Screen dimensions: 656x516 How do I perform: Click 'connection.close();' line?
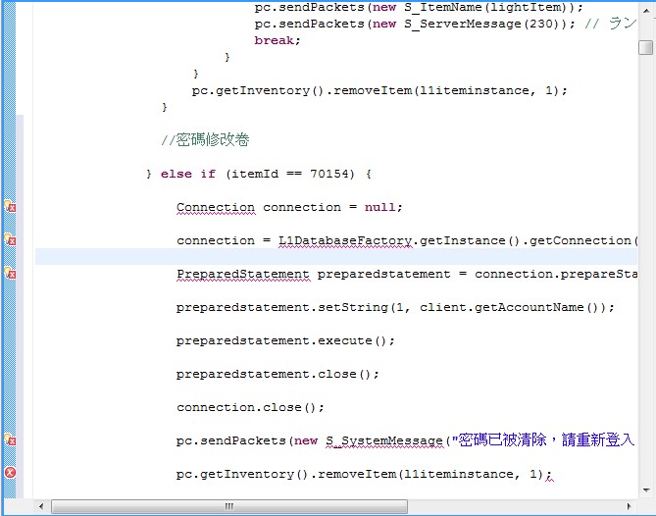tap(250, 408)
